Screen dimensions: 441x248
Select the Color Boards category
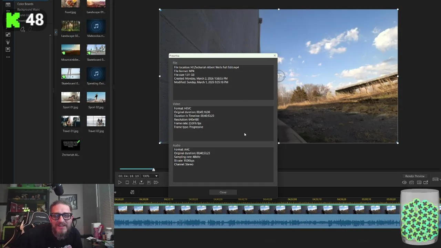click(x=25, y=4)
